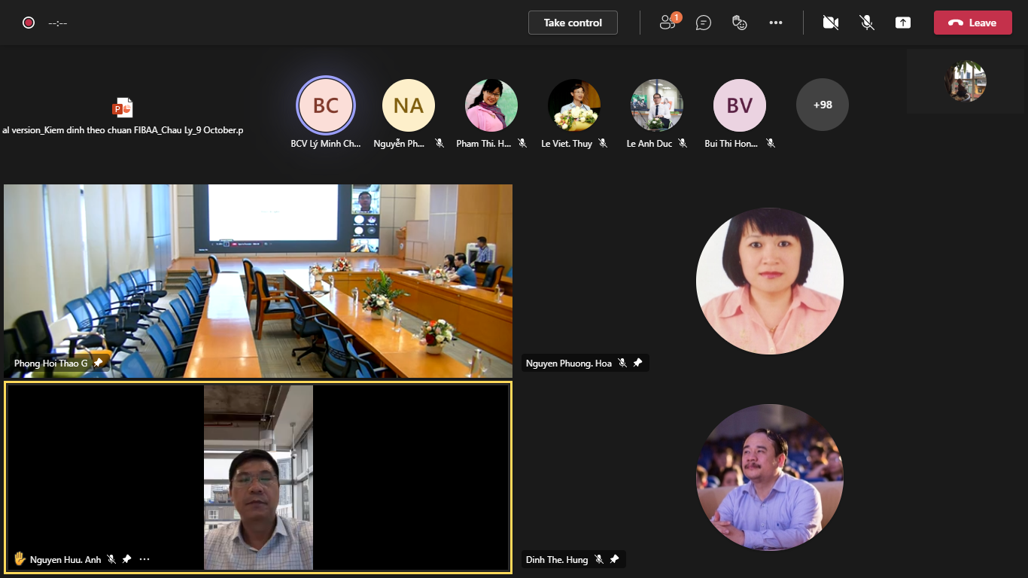The height and width of the screenshot is (578, 1028).
Task: Select Le Viet. Thuy participant photo
Action: pos(574,105)
